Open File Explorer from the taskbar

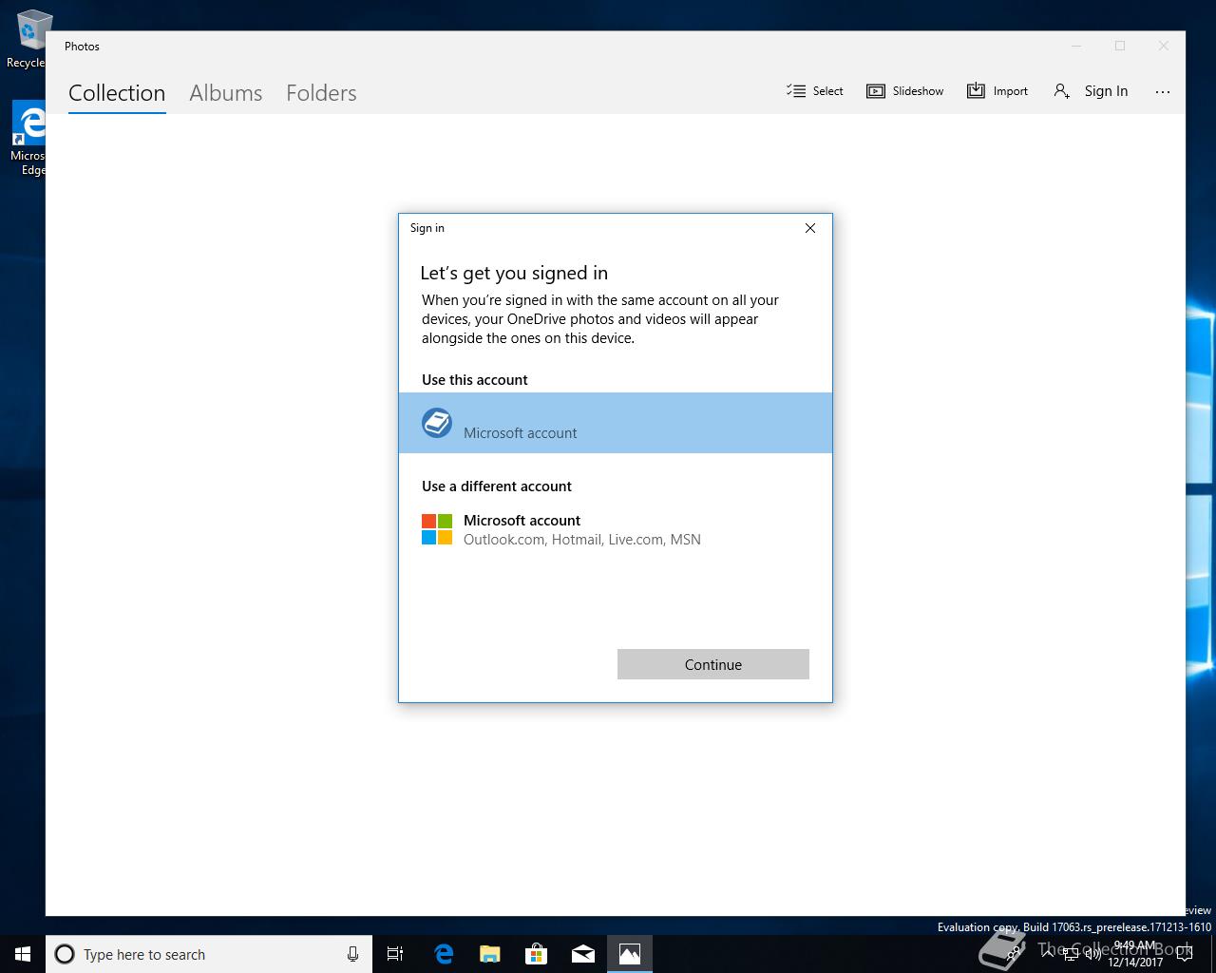click(x=490, y=954)
